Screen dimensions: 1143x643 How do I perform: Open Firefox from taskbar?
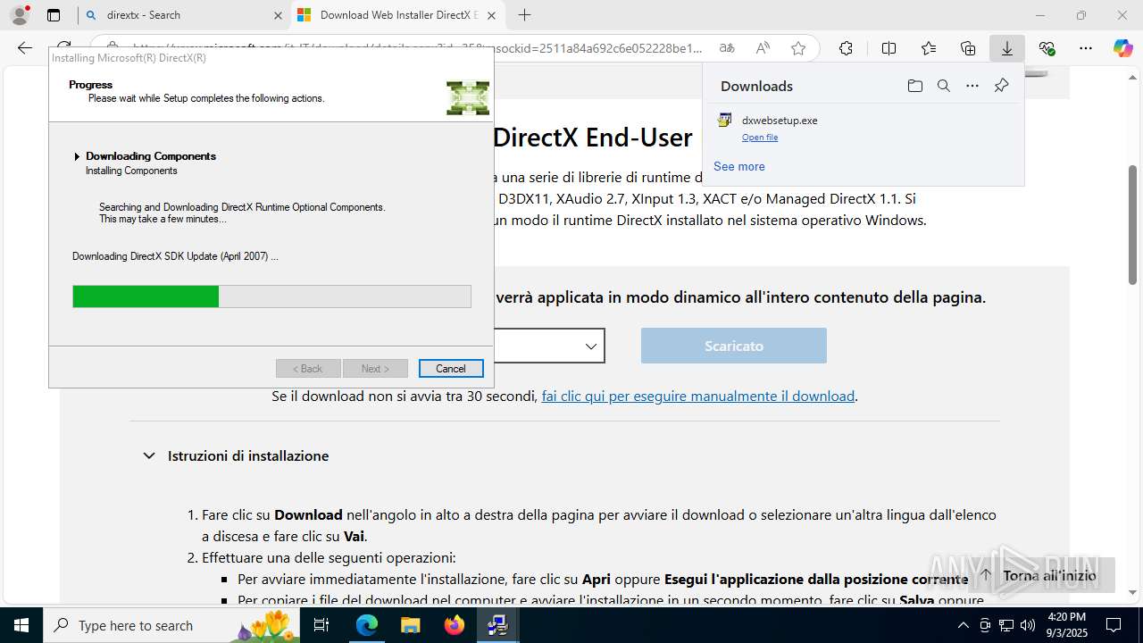coord(455,625)
